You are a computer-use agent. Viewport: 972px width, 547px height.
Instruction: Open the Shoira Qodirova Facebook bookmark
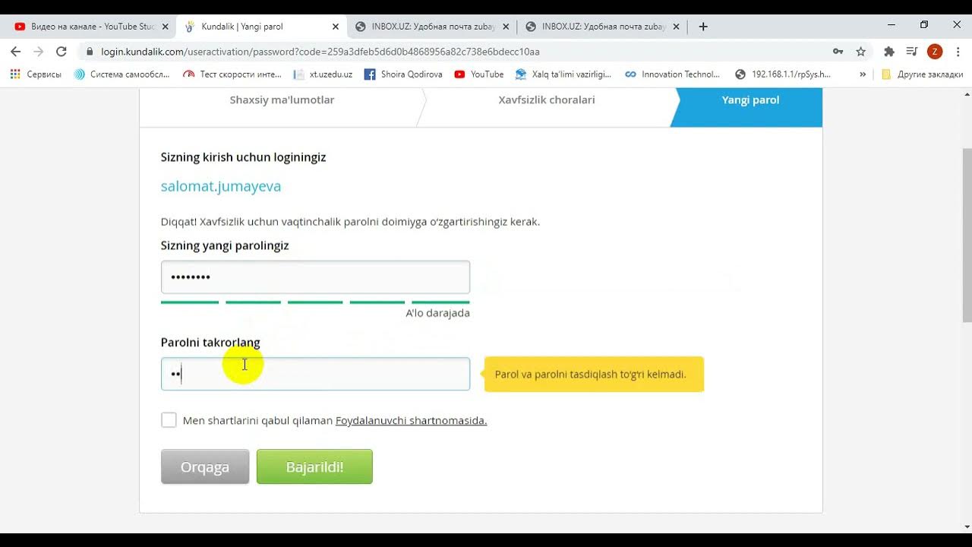[x=403, y=74]
